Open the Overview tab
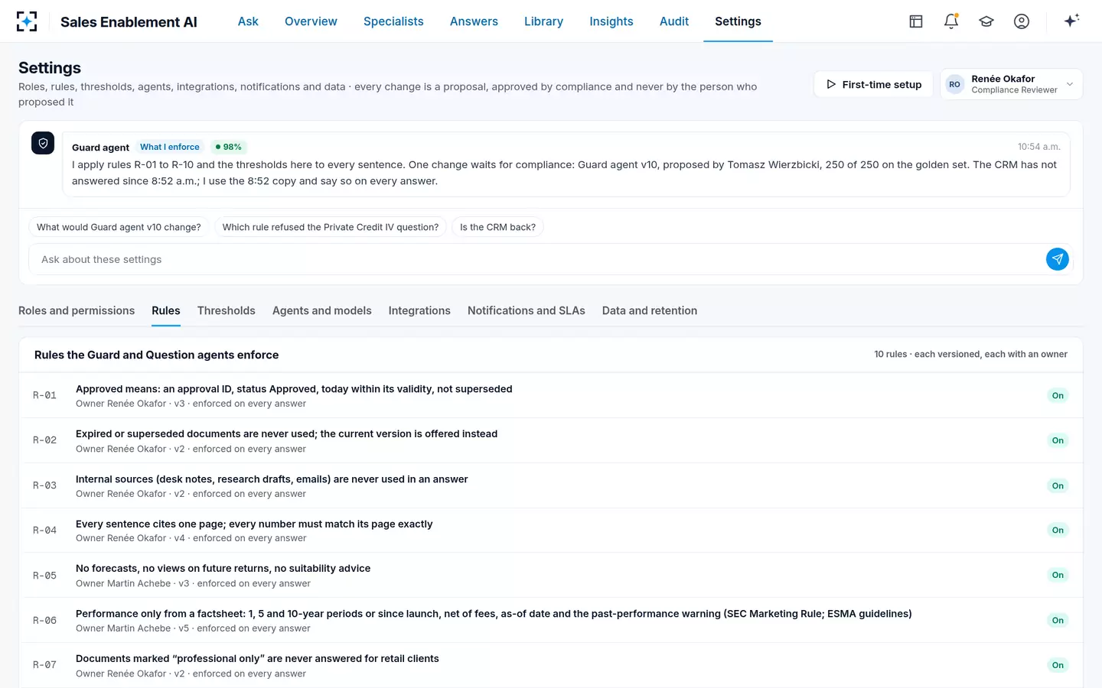 311,21
